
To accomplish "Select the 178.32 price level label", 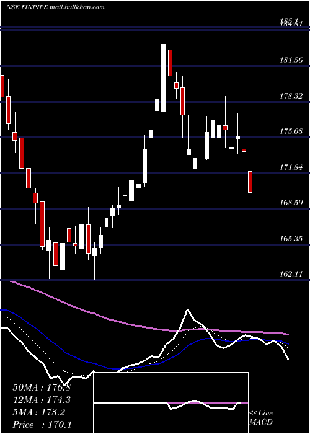I will coord(291,96).
